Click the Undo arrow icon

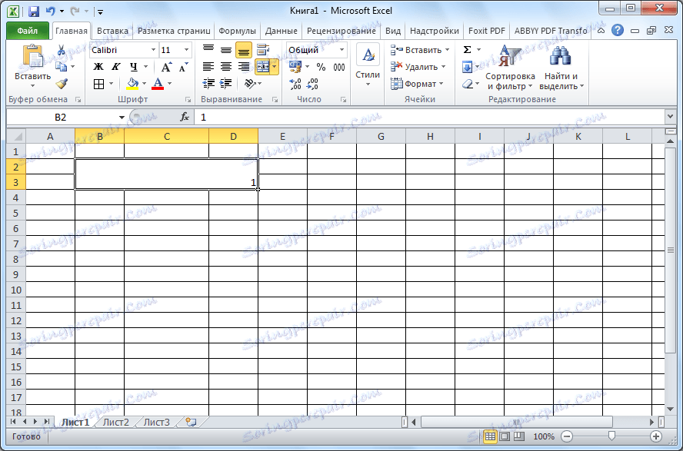(51, 12)
